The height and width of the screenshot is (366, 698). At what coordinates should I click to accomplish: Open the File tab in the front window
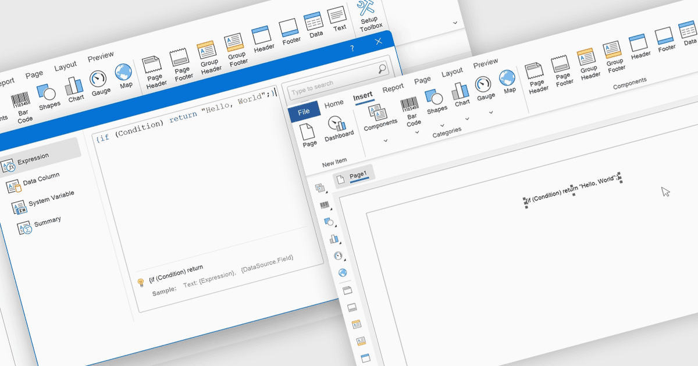point(304,112)
